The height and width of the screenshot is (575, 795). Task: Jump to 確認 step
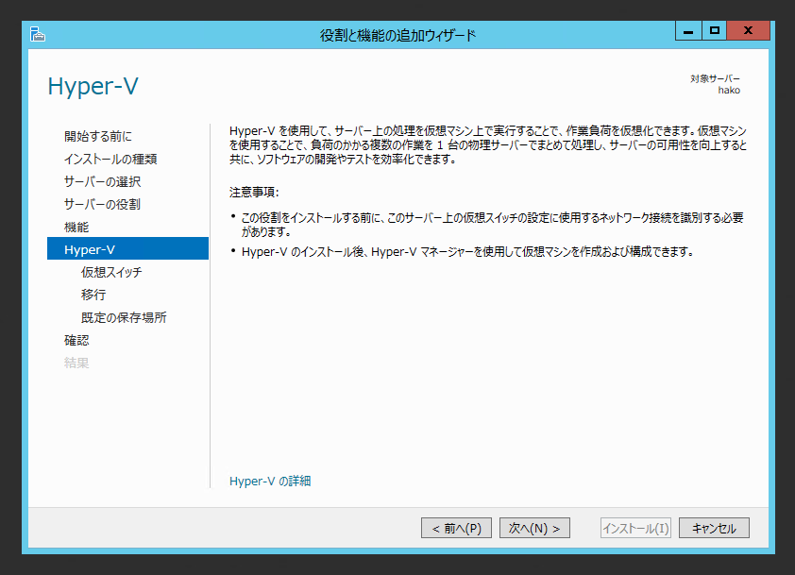click(x=76, y=340)
